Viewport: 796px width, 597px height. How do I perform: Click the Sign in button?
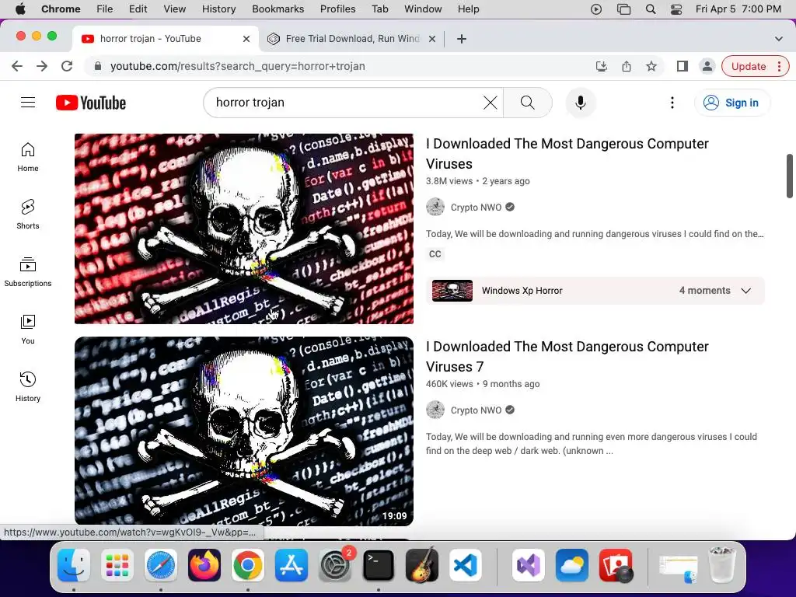pyautogui.click(x=732, y=103)
